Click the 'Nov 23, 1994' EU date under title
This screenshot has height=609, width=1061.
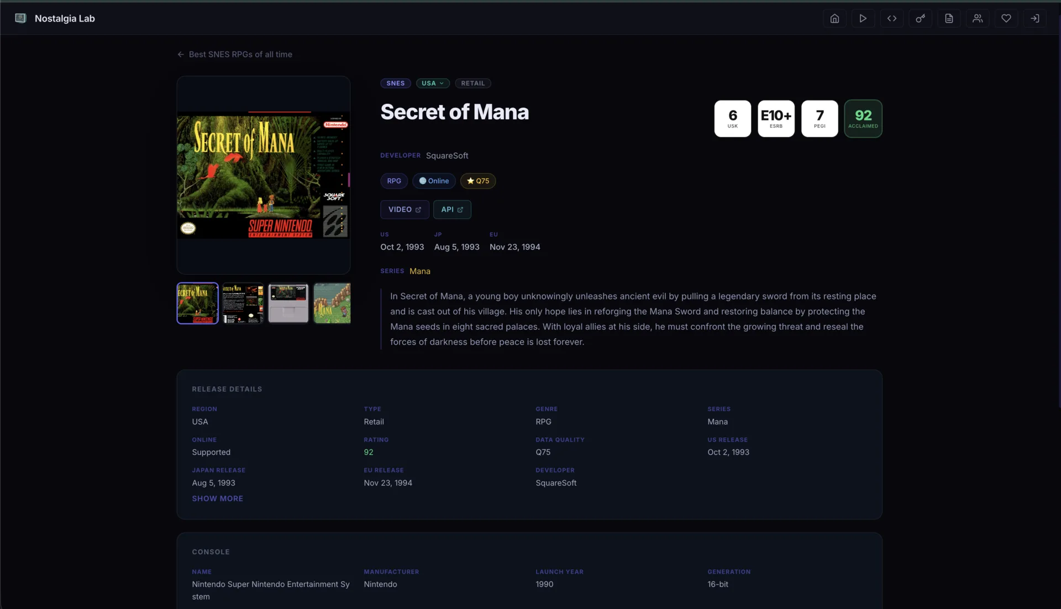[514, 247]
